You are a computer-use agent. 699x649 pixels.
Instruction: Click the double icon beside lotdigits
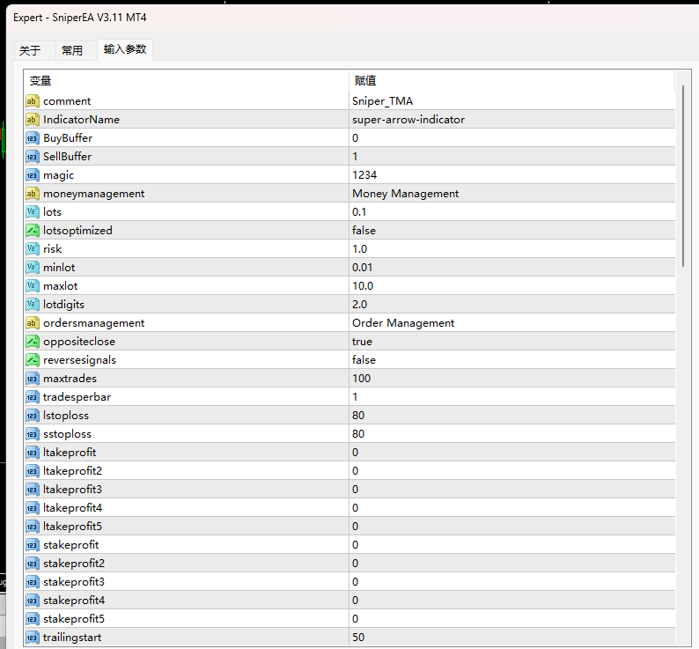click(x=32, y=305)
